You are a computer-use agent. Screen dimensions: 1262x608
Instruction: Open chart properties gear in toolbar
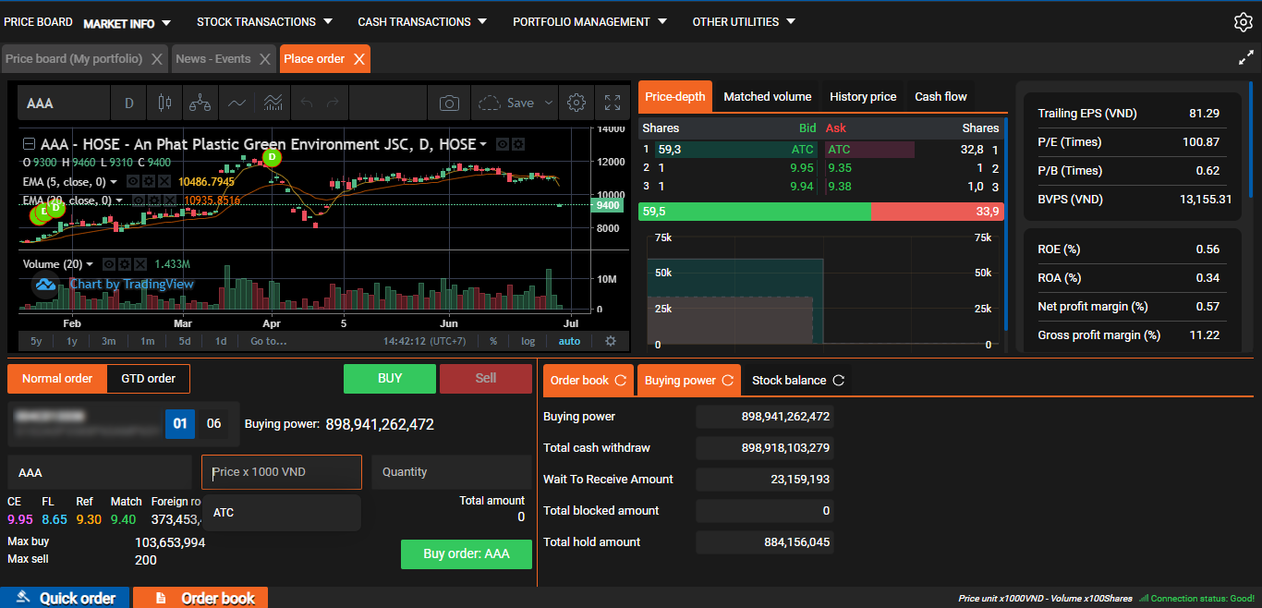[x=576, y=103]
